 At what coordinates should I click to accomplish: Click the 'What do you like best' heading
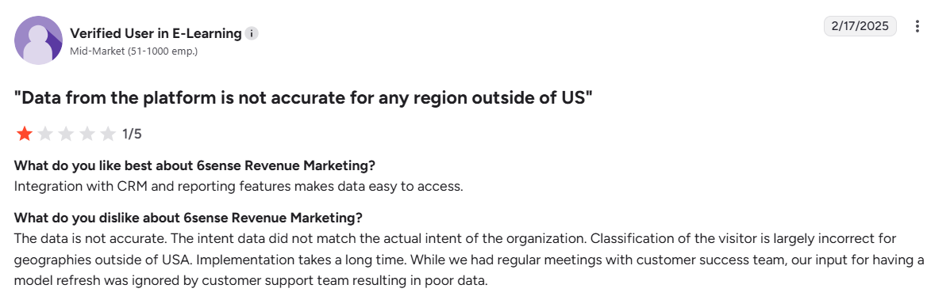click(x=194, y=165)
